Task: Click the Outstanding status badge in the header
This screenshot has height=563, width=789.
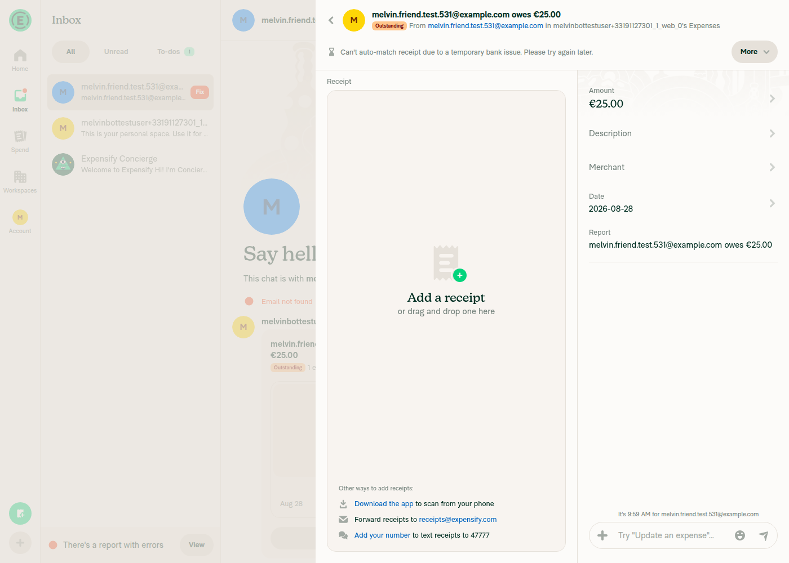Action: [x=389, y=26]
